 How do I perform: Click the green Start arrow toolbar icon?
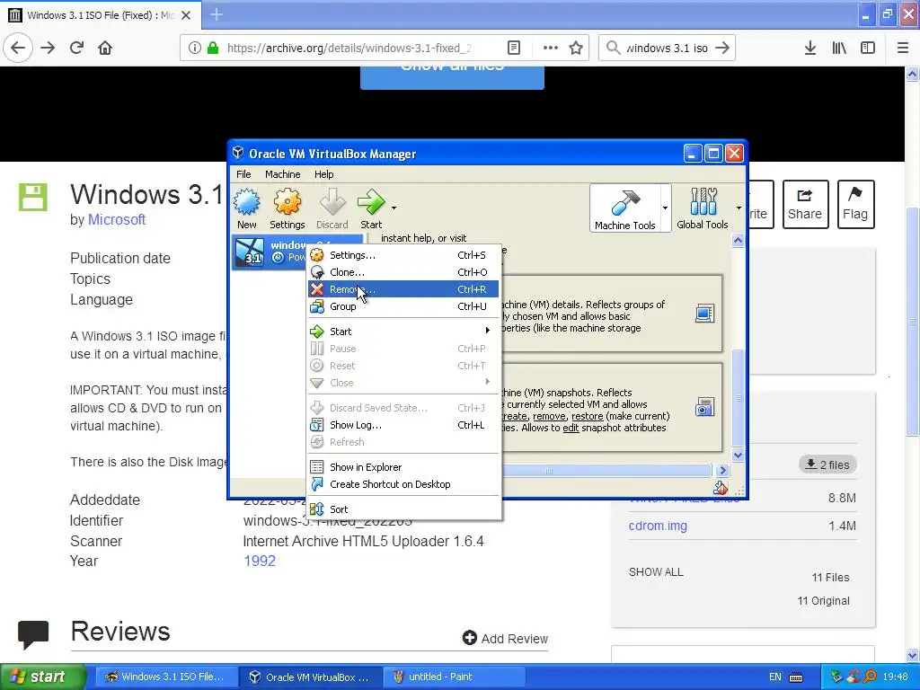(371, 208)
